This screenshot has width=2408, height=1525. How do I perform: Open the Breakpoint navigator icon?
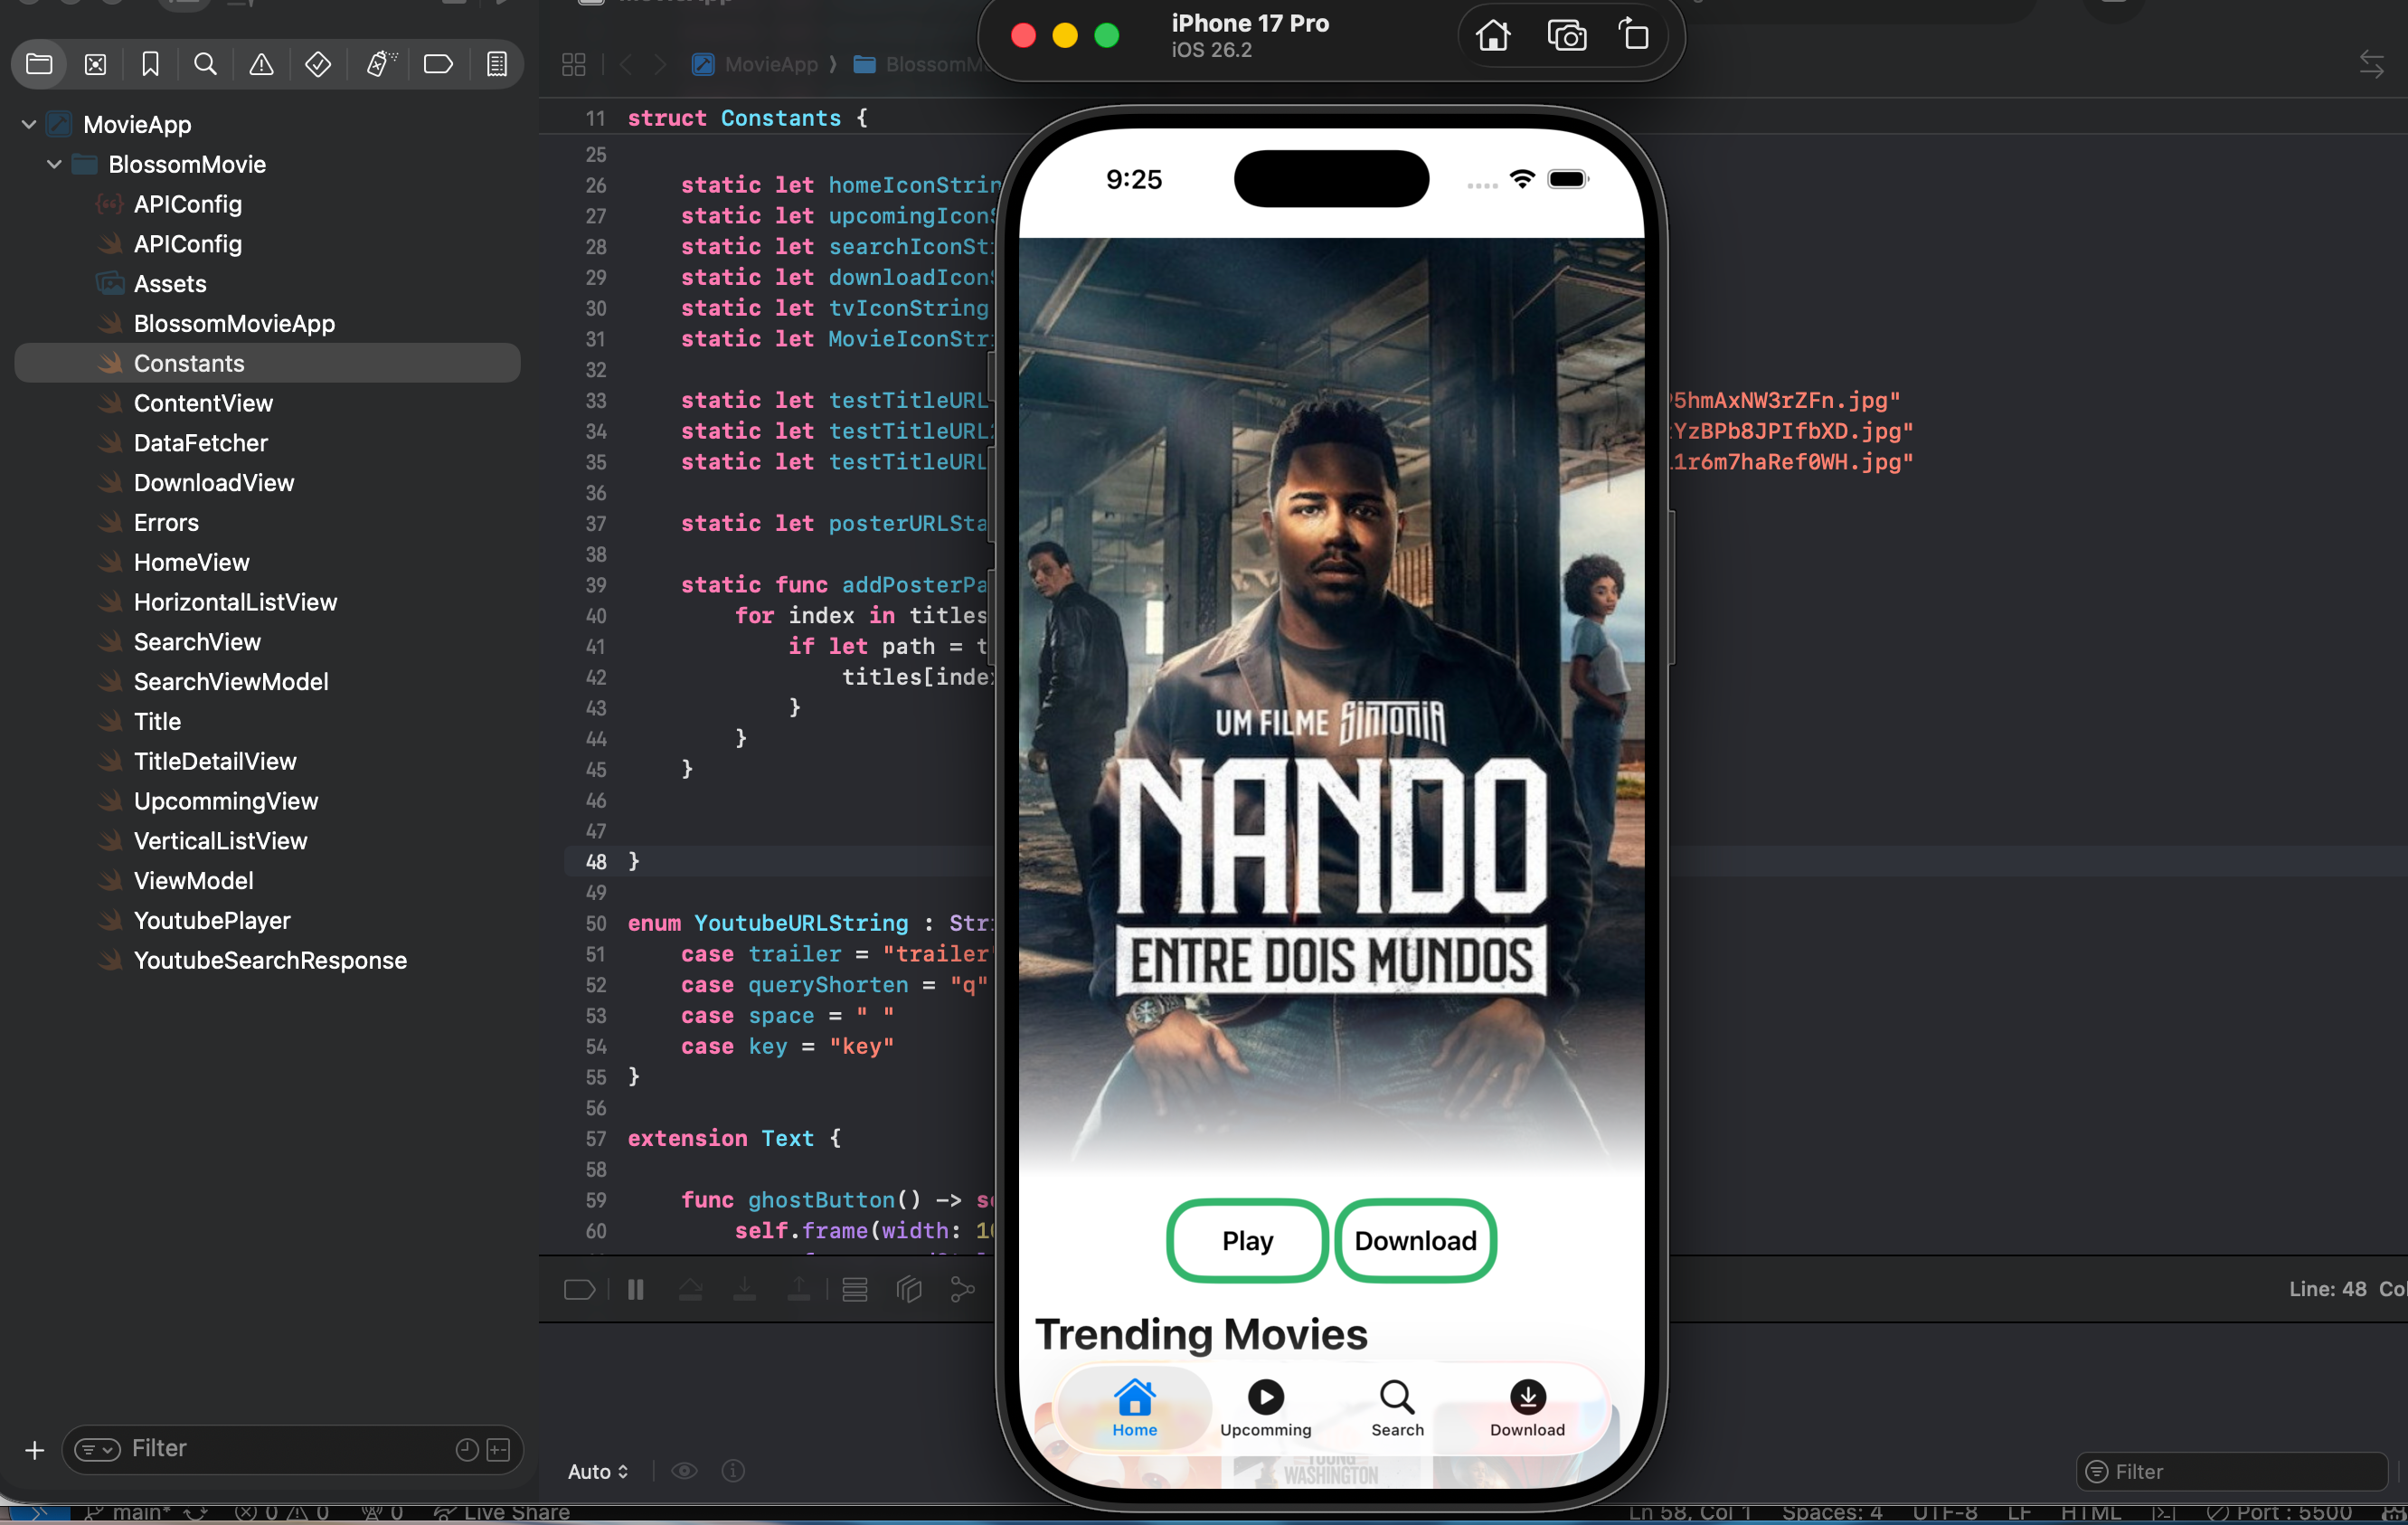pos(438,65)
